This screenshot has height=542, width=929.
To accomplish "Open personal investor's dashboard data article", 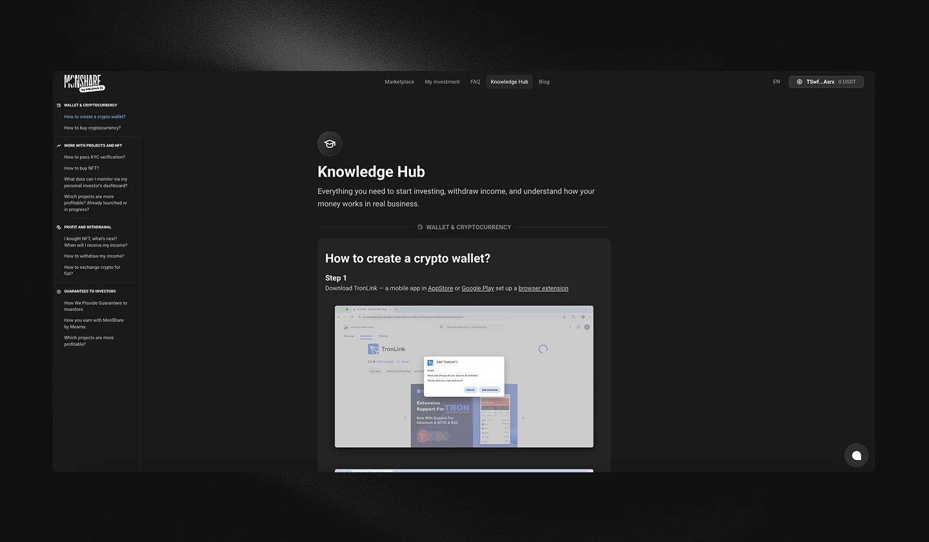I will [x=95, y=183].
